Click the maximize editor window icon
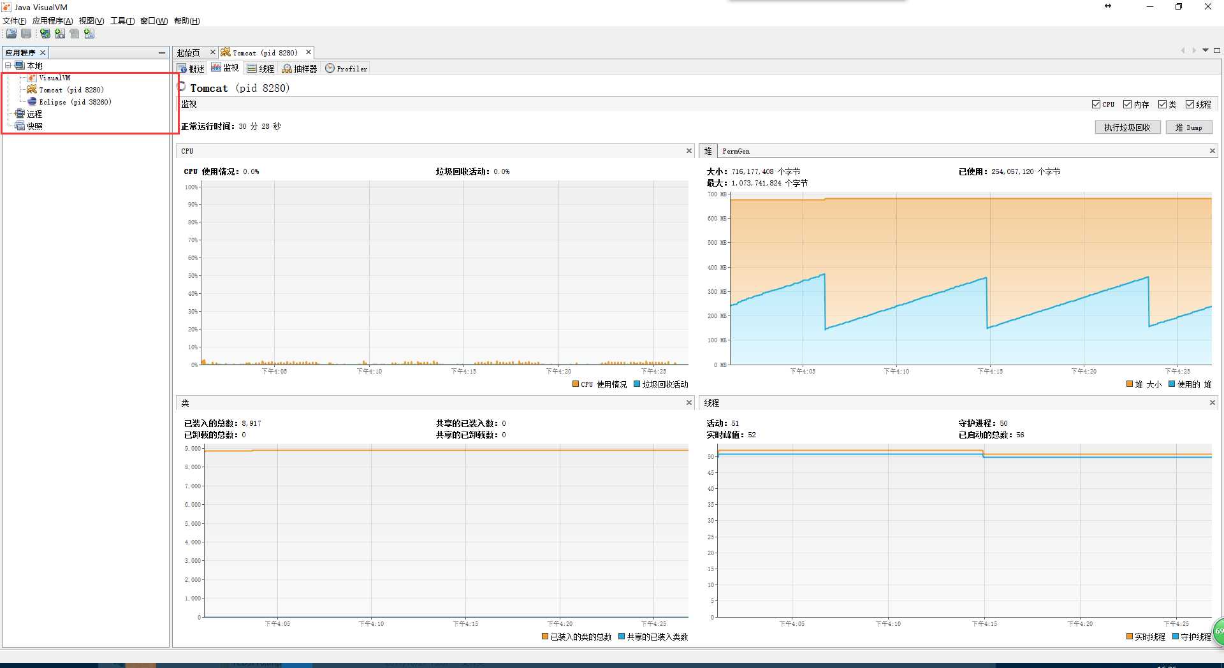This screenshot has width=1224, height=668. tap(1217, 50)
